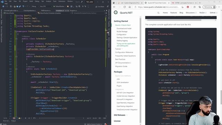Viewport: 222px width, 125px height.
Task: Open the View menu in Visual Studio
Action: 15,1
